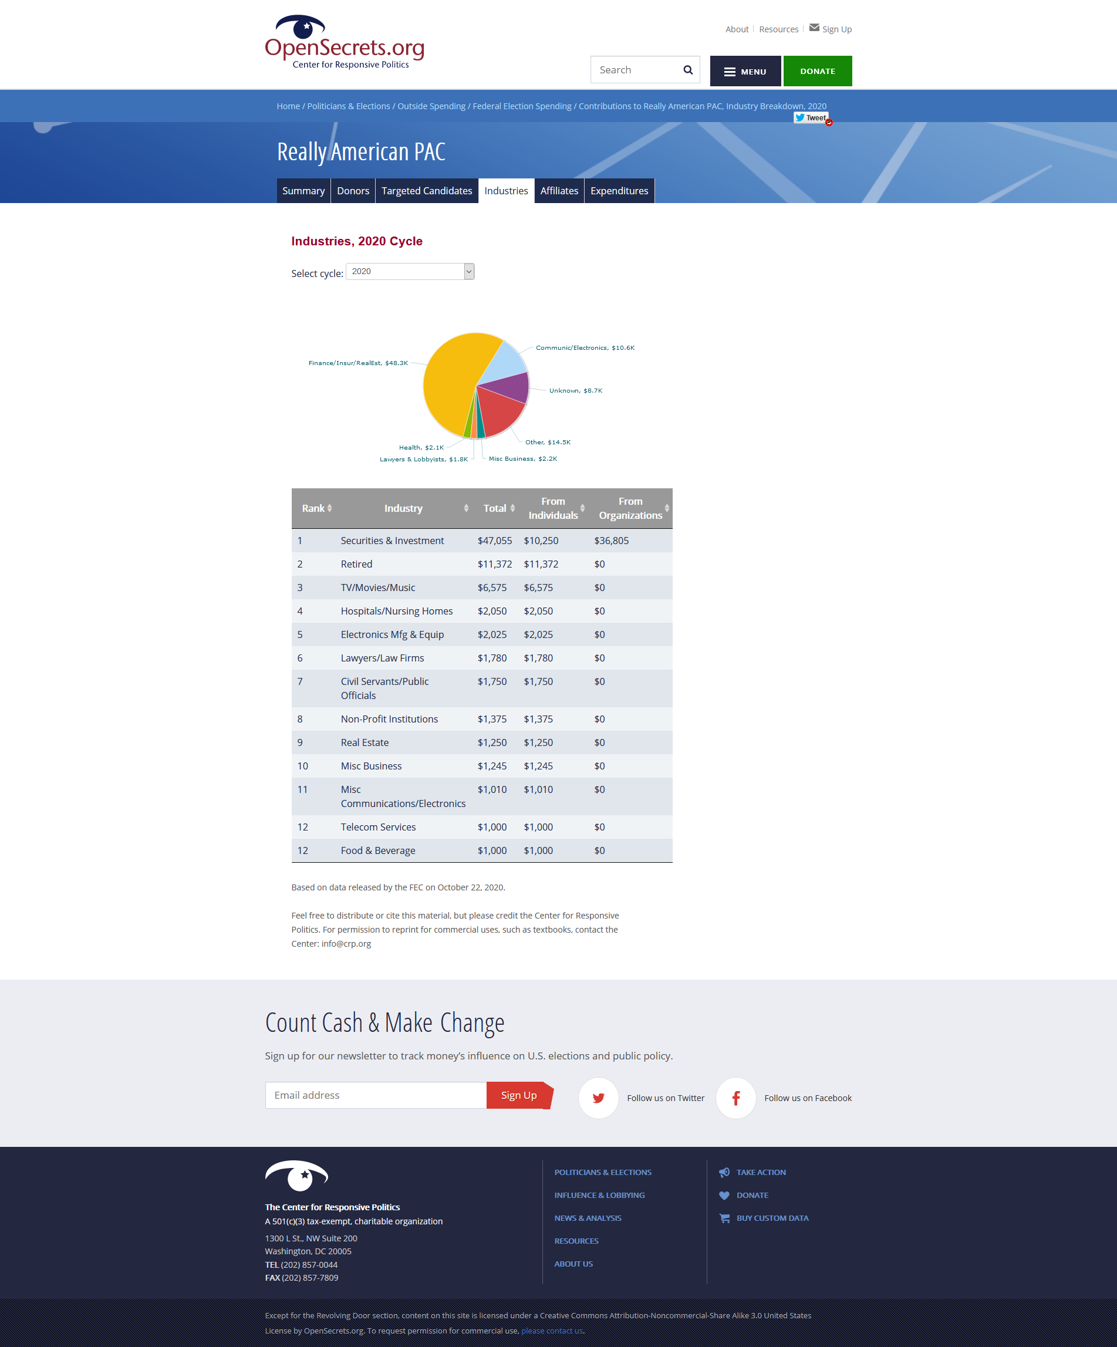Click the Email address input field
This screenshot has width=1117, height=1347.
point(376,1095)
